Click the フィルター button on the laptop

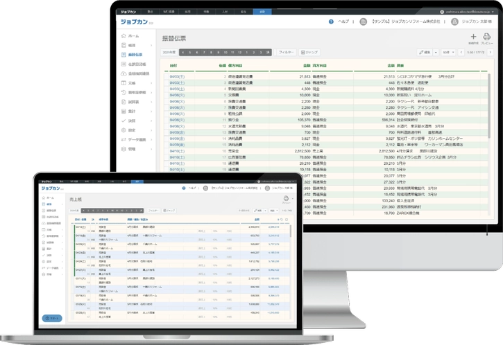(x=153, y=211)
